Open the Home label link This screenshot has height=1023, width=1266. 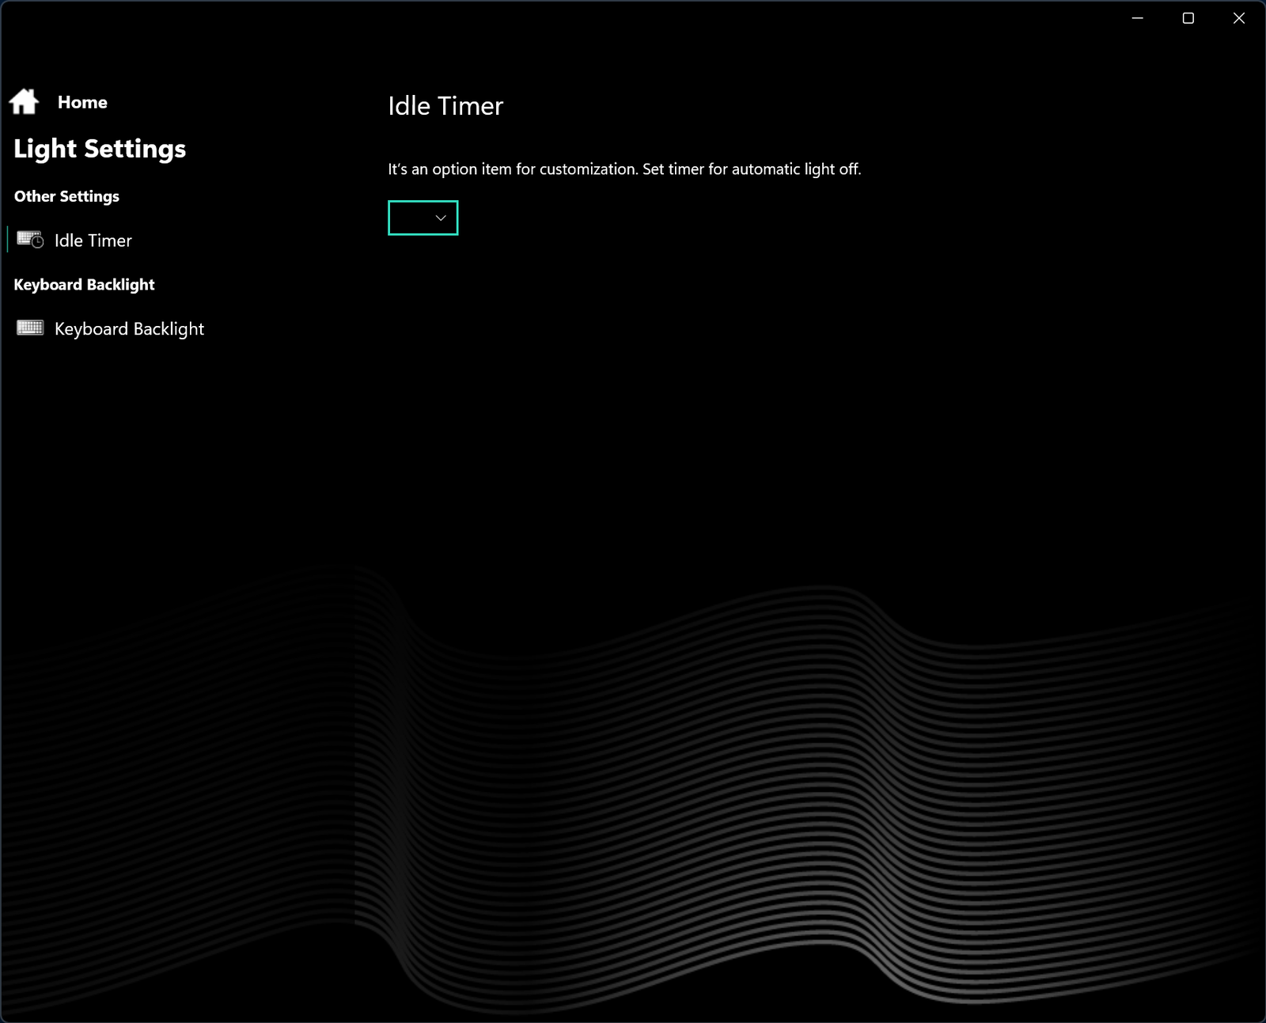[x=82, y=102]
